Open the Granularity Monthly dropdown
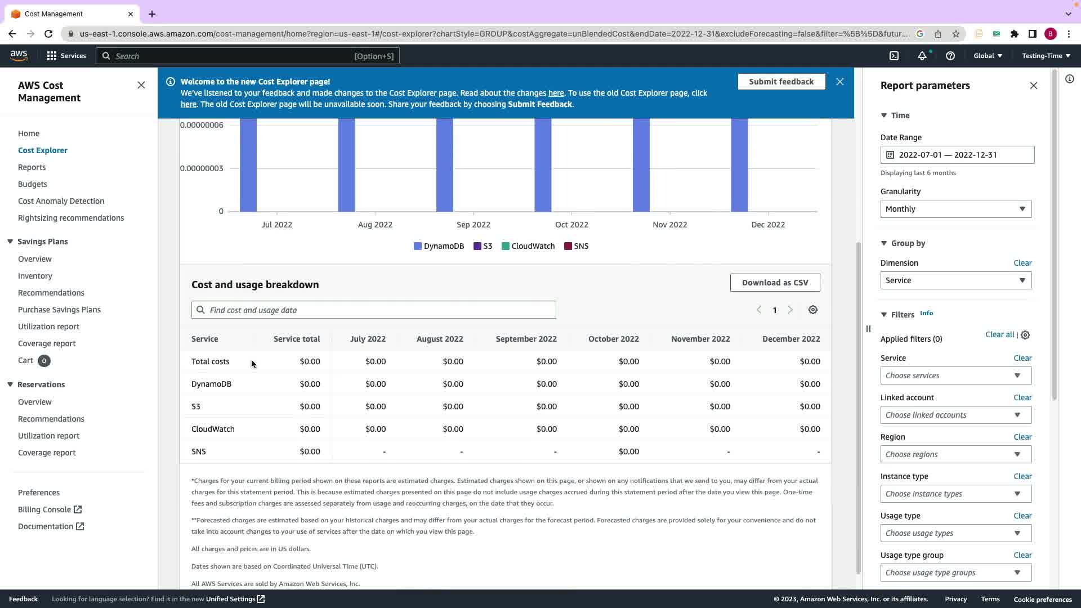 tap(955, 209)
